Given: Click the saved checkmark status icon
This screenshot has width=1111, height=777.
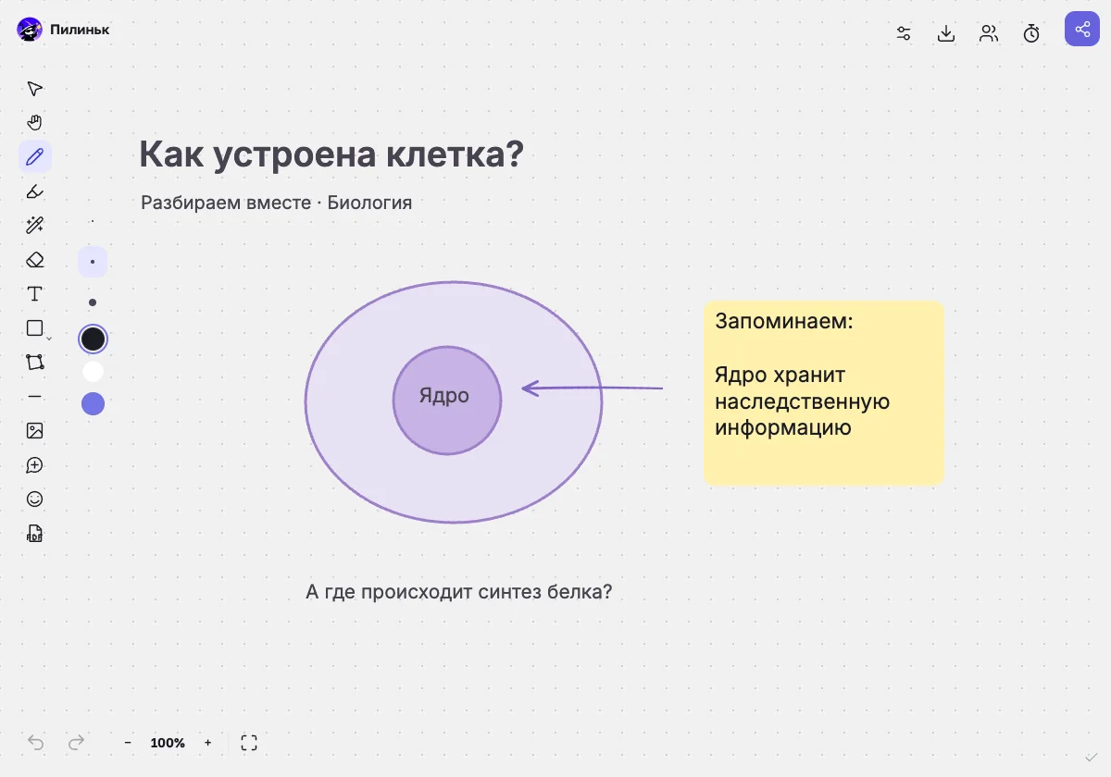Looking at the screenshot, I should click(x=1091, y=758).
